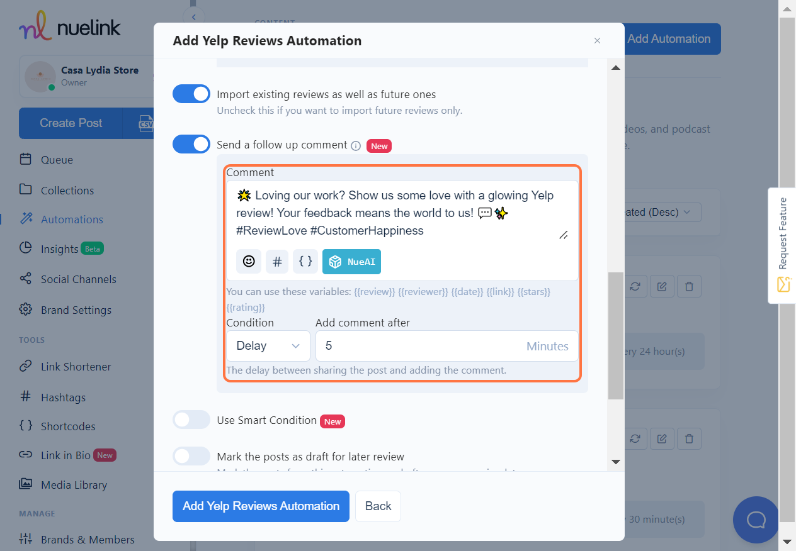Screen dimensions: 796x551
Task: Click the Collections folder icon
Action: click(26, 190)
